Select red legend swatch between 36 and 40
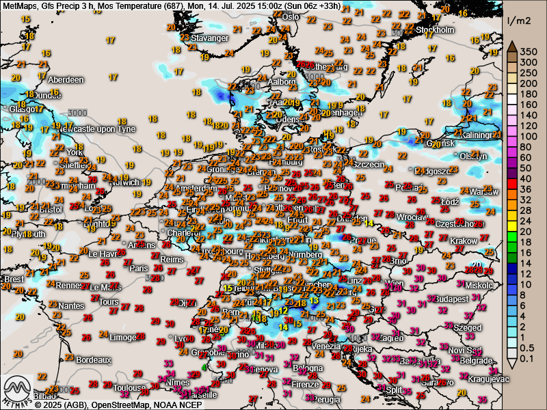The width and height of the screenshot is (547, 410). click(513, 183)
